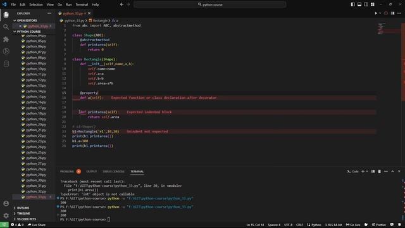Image resolution: width=405 pixels, height=228 pixels.
Task: Click Ln 15, Col 14 in status bar
Action: [x=255, y=225]
